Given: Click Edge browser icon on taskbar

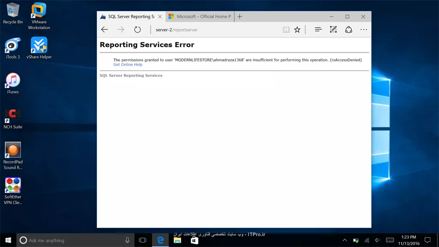Looking at the screenshot, I should pyautogui.click(x=160, y=240).
